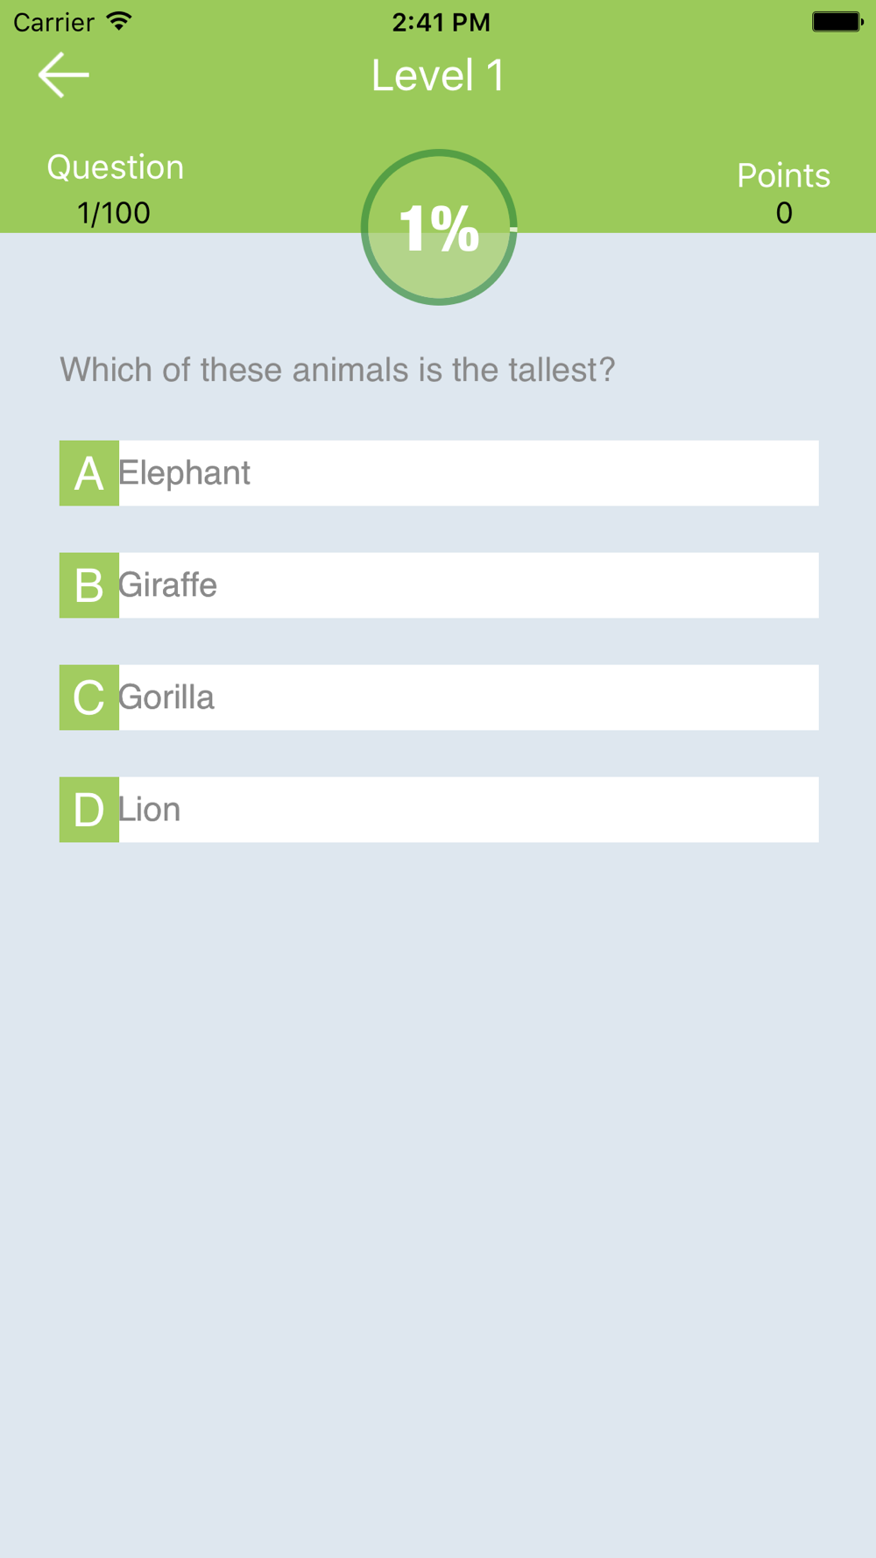Click the 1% circular progress indicator
This screenshot has height=1558, width=876.
click(x=439, y=228)
